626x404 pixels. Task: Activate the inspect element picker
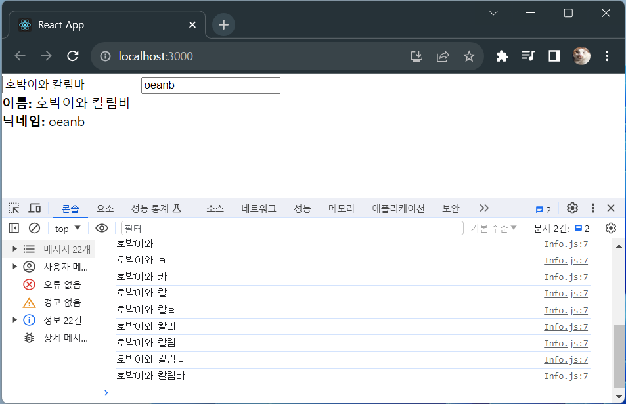[14, 208]
